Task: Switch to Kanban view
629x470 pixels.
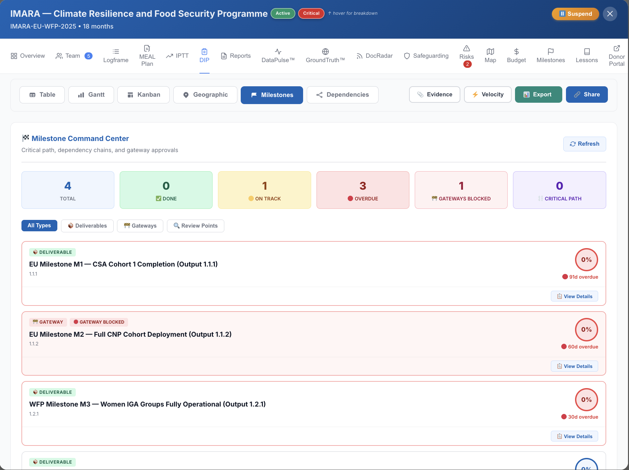Action: tap(144, 95)
